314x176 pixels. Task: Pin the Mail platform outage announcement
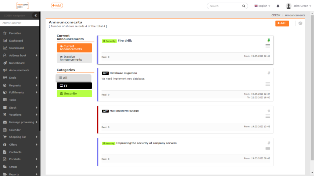(x=269, y=111)
